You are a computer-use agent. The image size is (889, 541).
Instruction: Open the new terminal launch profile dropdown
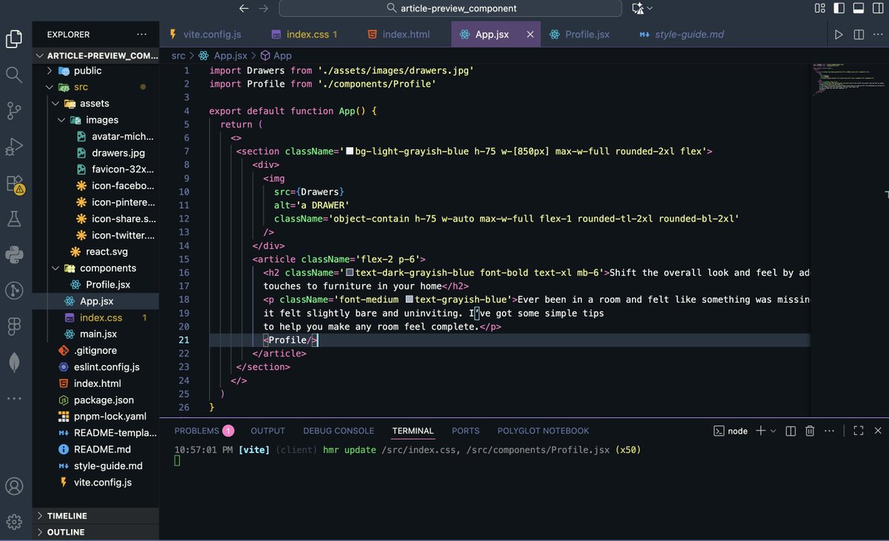click(773, 431)
